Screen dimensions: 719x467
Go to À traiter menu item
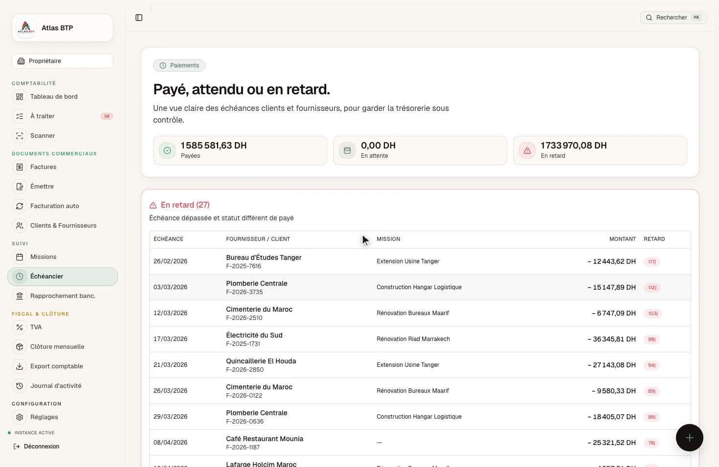pyautogui.click(x=63, y=116)
